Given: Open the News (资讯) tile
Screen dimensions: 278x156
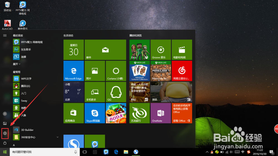Looking at the screenshot, I should pyautogui.click(x=171, y=92).
